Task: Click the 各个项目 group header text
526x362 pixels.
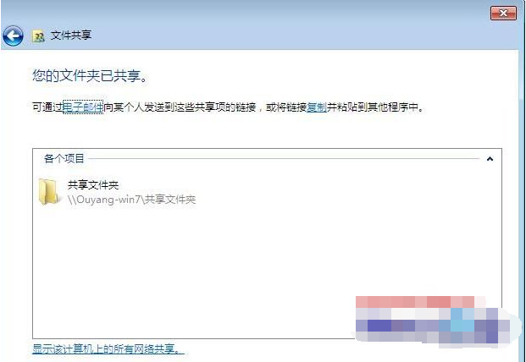Action: pos(64,158)
